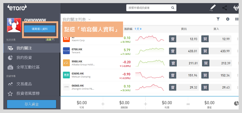This screenshot has width=242, height=113.
Task: Open 投資者風雲榜 in sidebar
Action: [x=32, y=93]
